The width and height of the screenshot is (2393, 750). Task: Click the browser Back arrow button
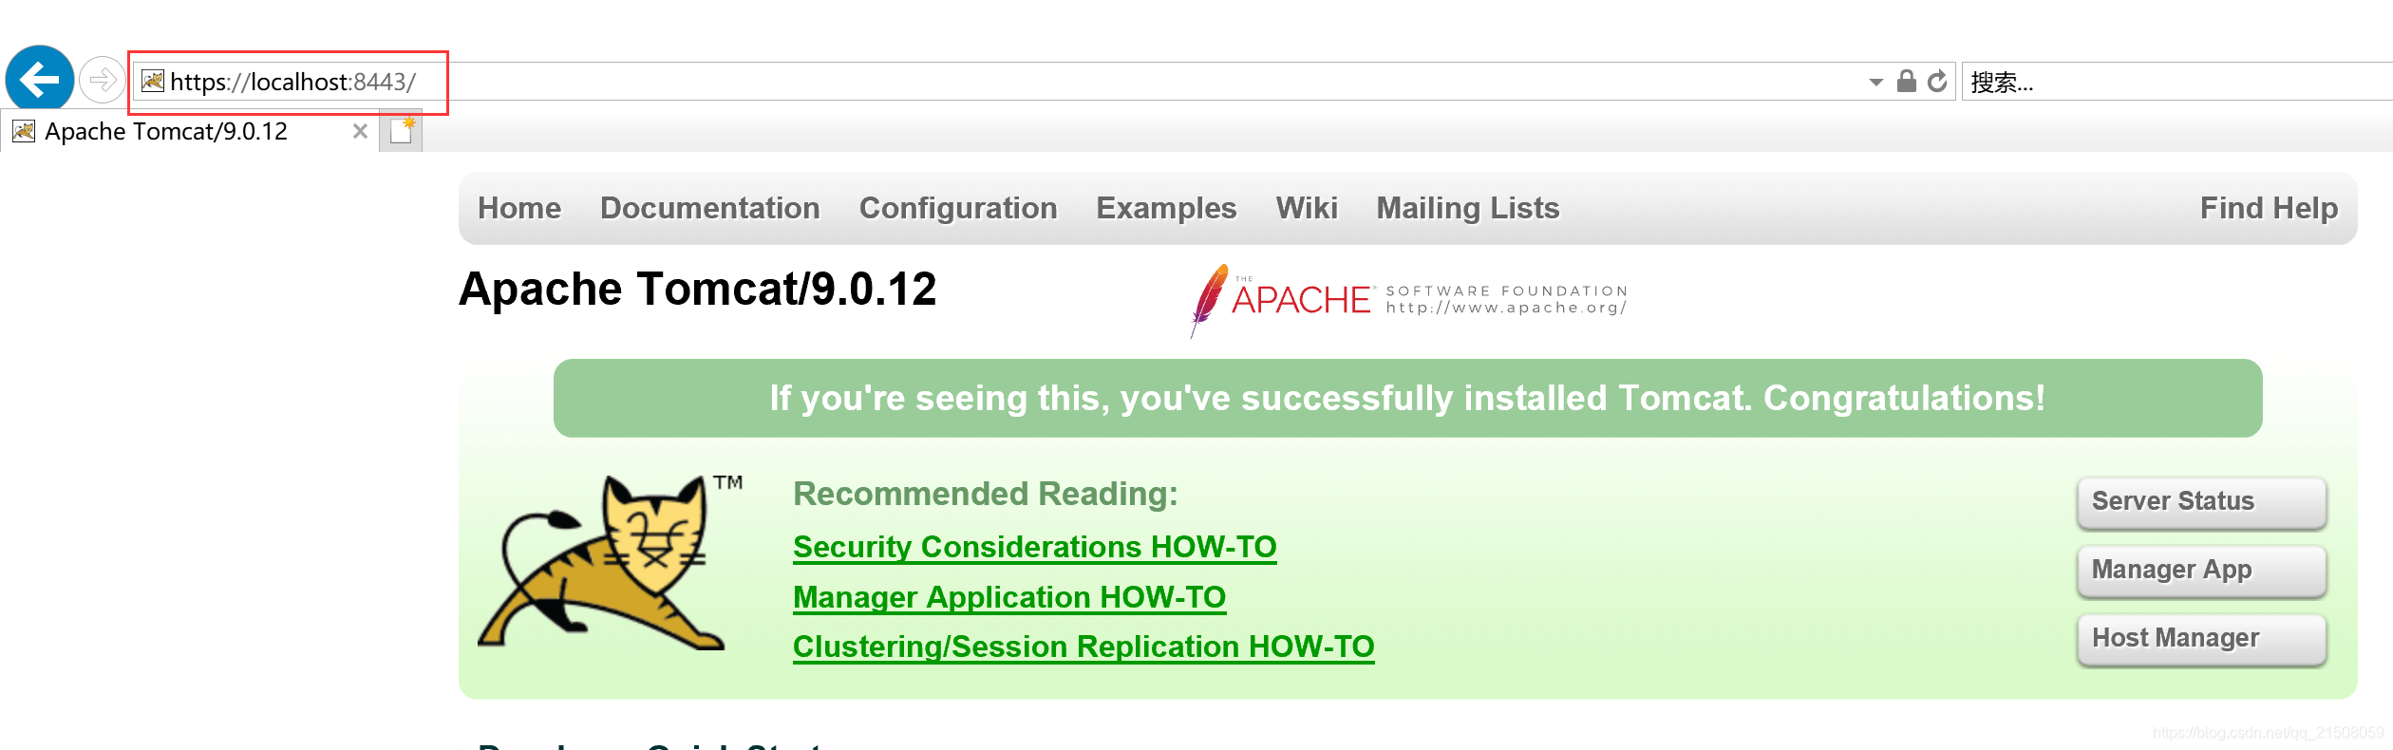pyautogui.click(x=40, y=79)
